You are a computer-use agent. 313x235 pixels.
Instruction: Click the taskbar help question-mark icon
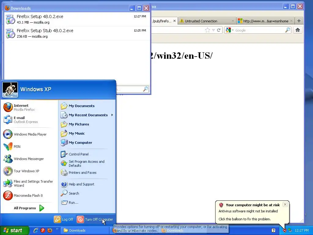click(273, 230)
